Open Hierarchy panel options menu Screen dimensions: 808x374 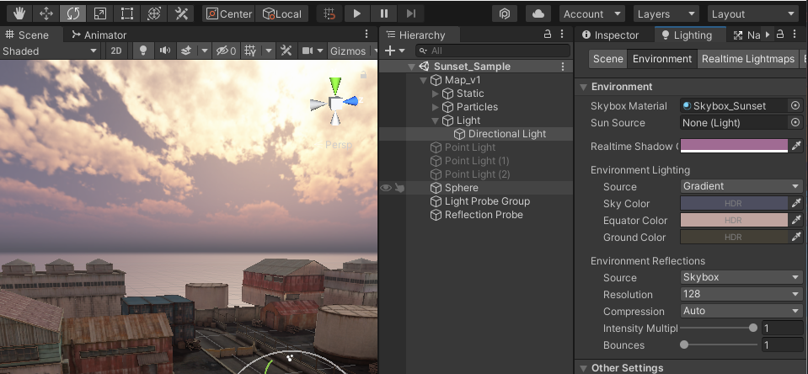[x=563, y=34]
